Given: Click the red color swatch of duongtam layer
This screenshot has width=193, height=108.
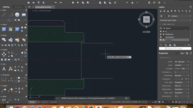Looking at the screenshot, I should tap(163, 37).
